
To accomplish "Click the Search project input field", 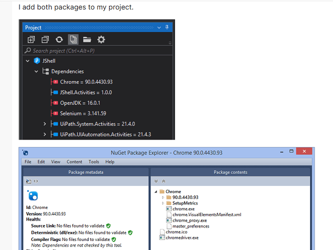I will tap(97, 50).
